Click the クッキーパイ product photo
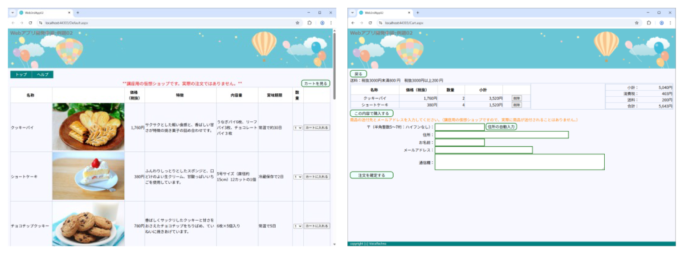The image size is (684, 254). pos(88,127)
